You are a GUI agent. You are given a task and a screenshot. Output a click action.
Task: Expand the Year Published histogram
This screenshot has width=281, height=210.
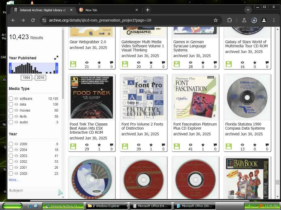pos(56,58)
